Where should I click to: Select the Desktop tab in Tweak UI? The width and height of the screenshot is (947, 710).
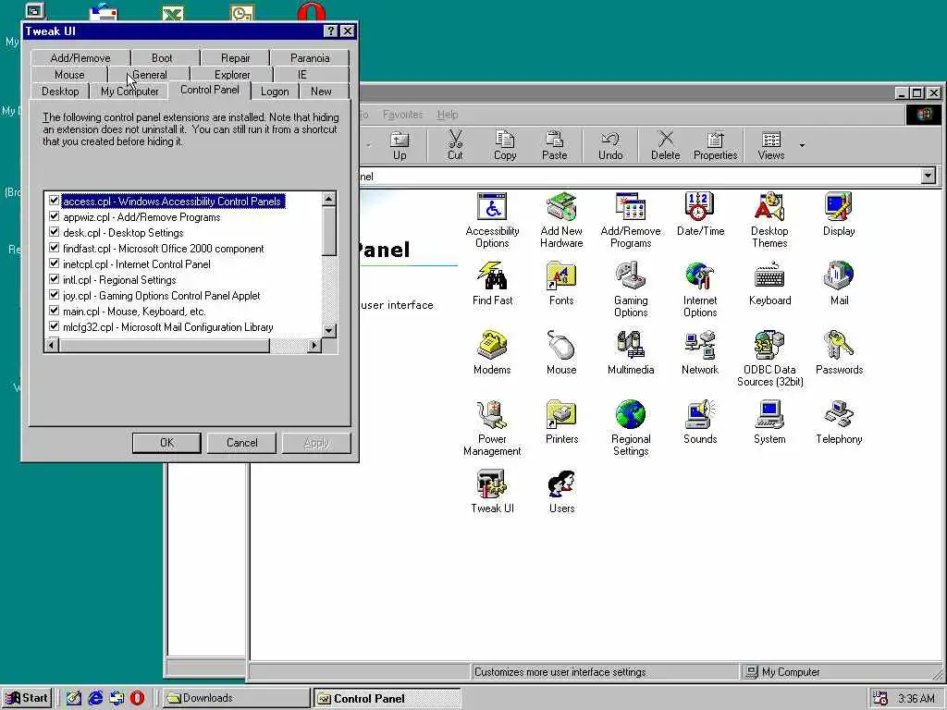[60, 92]
